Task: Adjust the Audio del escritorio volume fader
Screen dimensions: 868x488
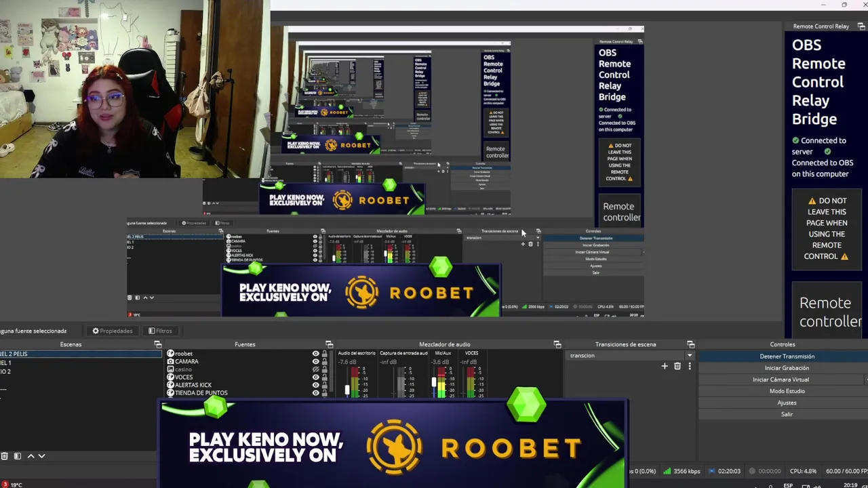Action: pyautogui.click(x=347, y=390)
